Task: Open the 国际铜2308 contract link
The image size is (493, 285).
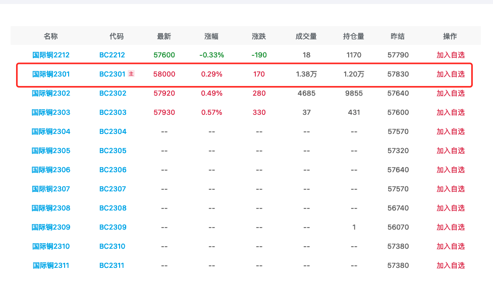Action: click(51, 208)
